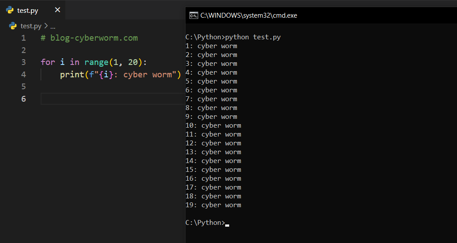
Task: Open the test.py breadcrumb item
Action: click(x=31, y=26)
